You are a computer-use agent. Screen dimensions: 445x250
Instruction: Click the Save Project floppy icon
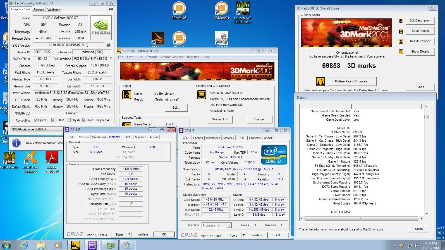pos(401,31)
